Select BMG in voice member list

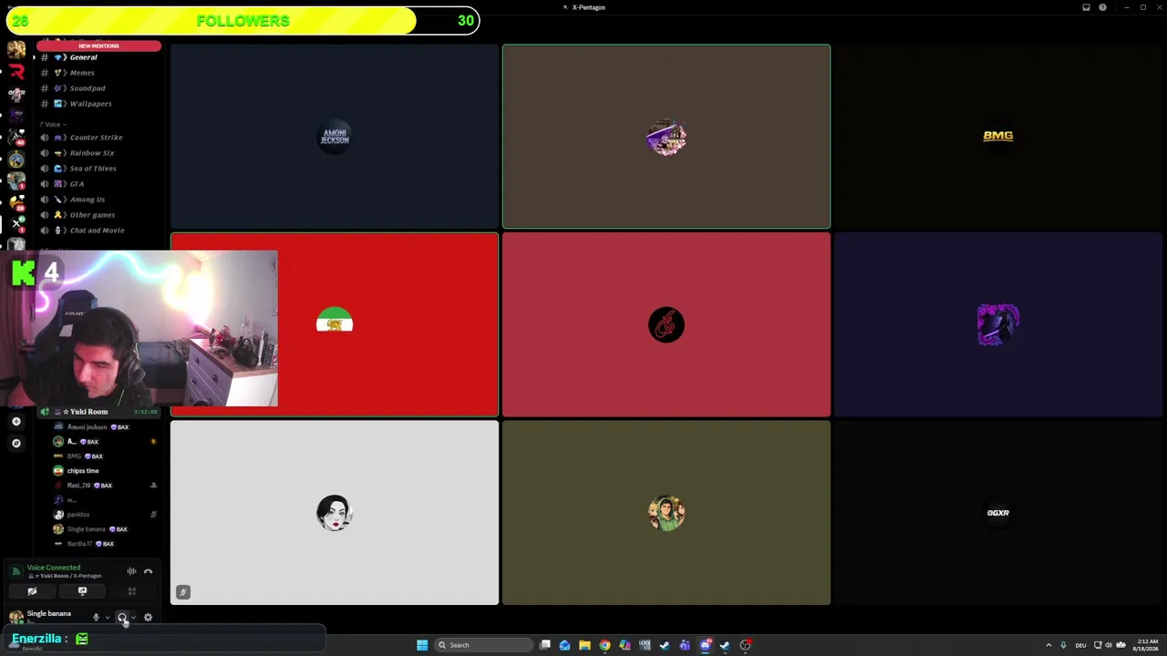pos(105,456)
